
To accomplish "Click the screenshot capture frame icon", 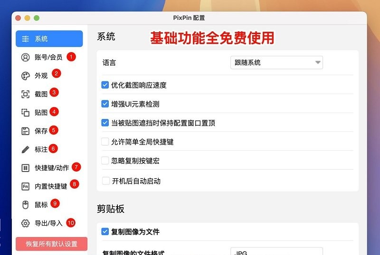I will pos(26,94).
